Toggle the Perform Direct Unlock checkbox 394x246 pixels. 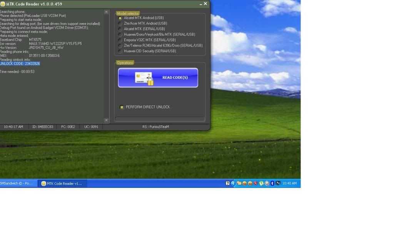pos(122,107)
